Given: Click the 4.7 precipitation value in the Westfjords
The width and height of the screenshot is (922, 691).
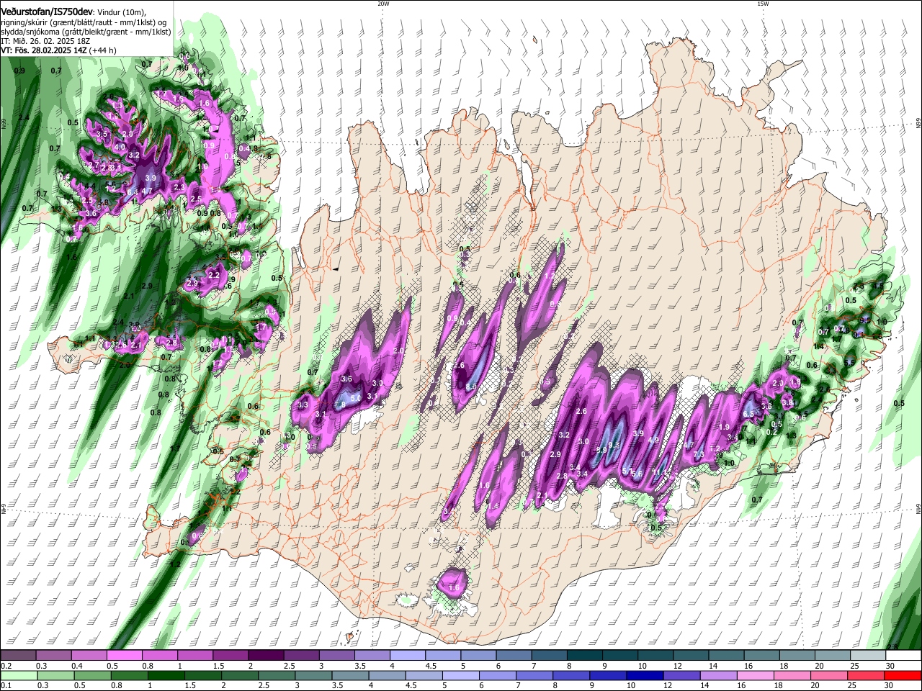Looking at the screenshot, I should click(147, 191).
